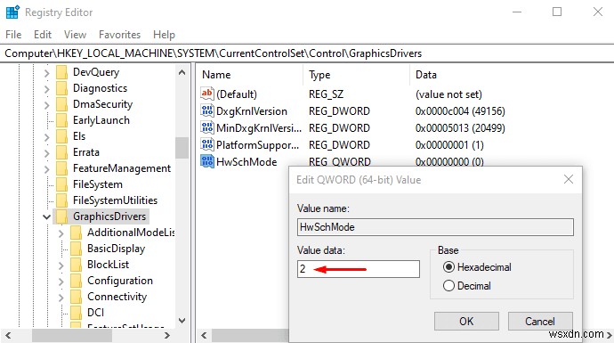Cancel the Edit QWORD dialog
Viewport: 614px width, 343px height.
540,321
